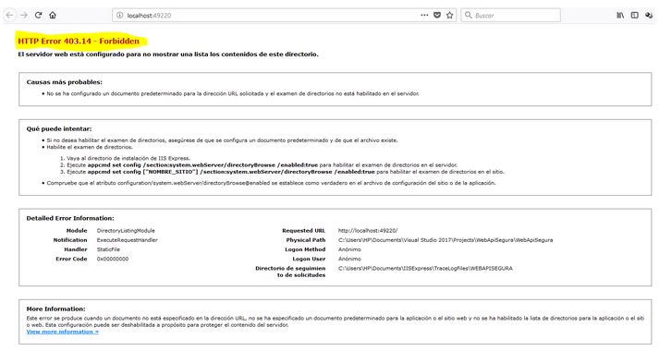Viewport: 659px width, 351px height.
Task: Reload the page with the refresh icon
Action: 38,15
